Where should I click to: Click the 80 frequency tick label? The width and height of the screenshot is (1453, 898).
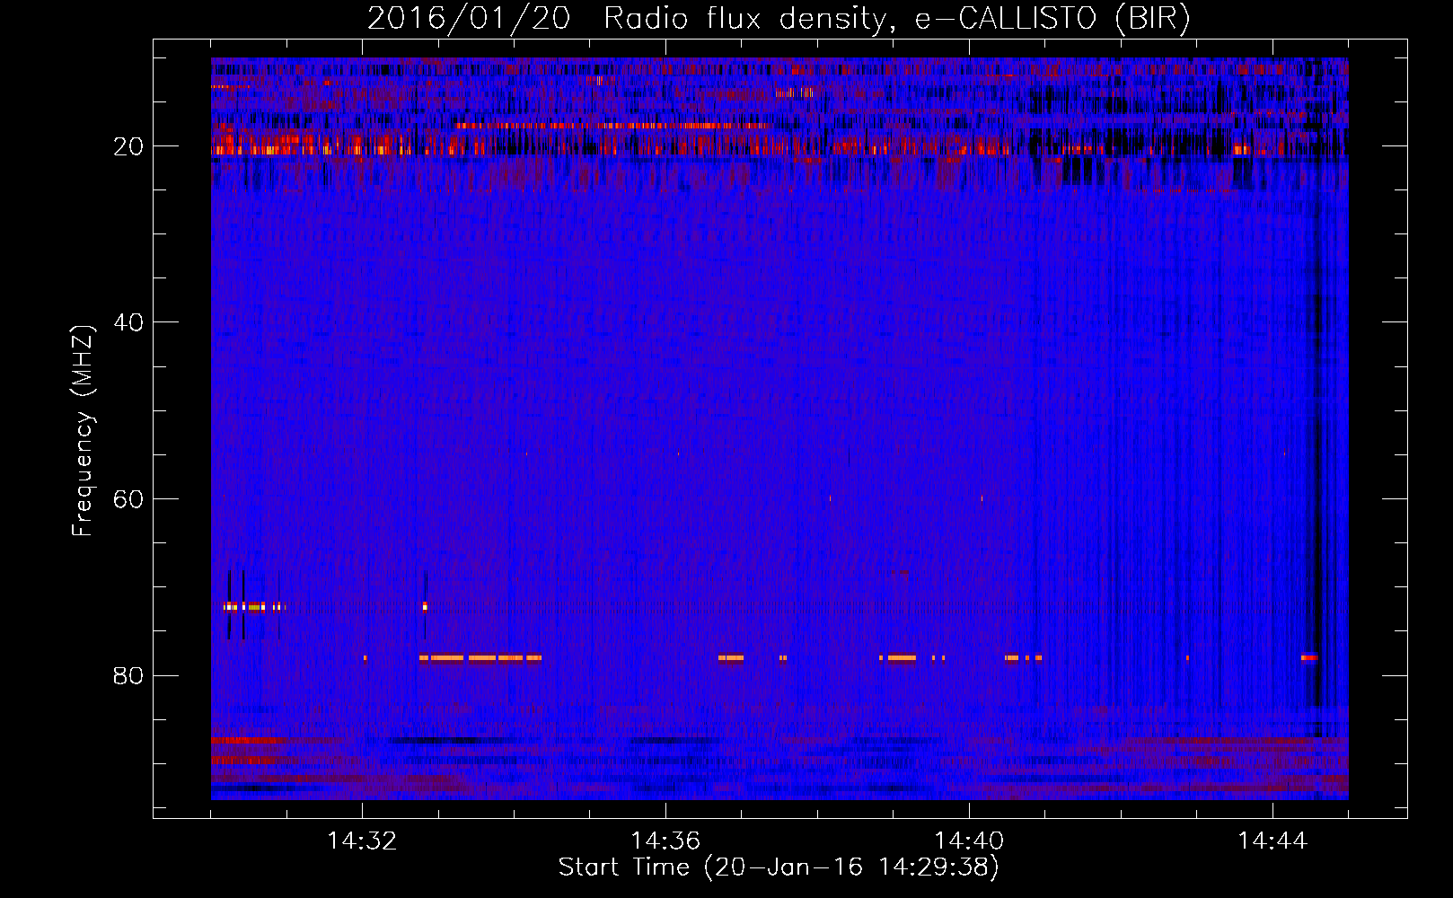coord(128,675)
